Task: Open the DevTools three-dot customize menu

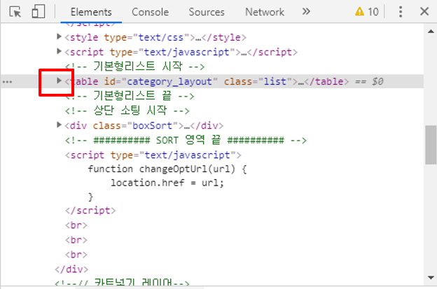Action: pyautogui.click(x=401, y=12)
